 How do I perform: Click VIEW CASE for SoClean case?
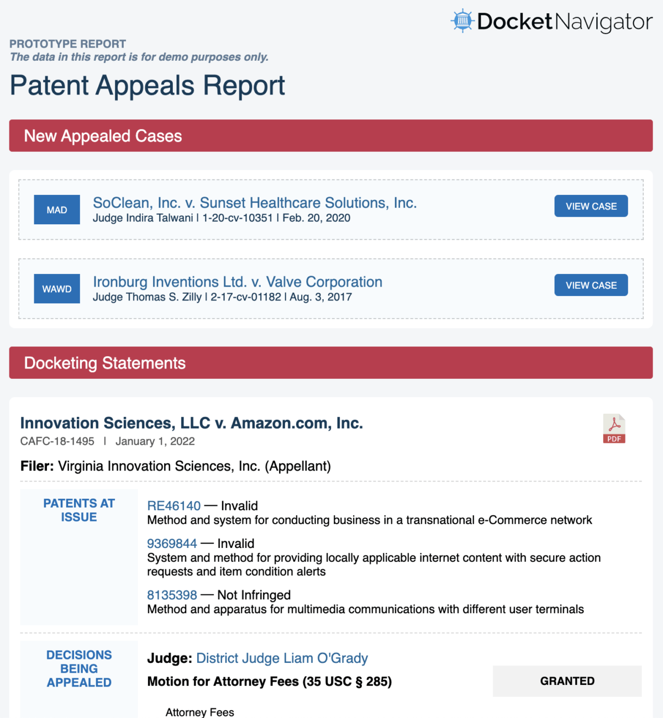pyautogui.click(x=591, y=205)
